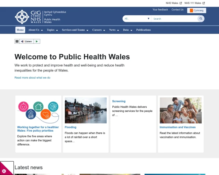Screen dimensions: 219x175
Task: Click the search magnifier icon
Action: click(201, 19)
